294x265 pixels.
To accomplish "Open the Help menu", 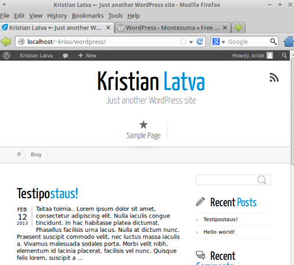I will pos(134,15).
